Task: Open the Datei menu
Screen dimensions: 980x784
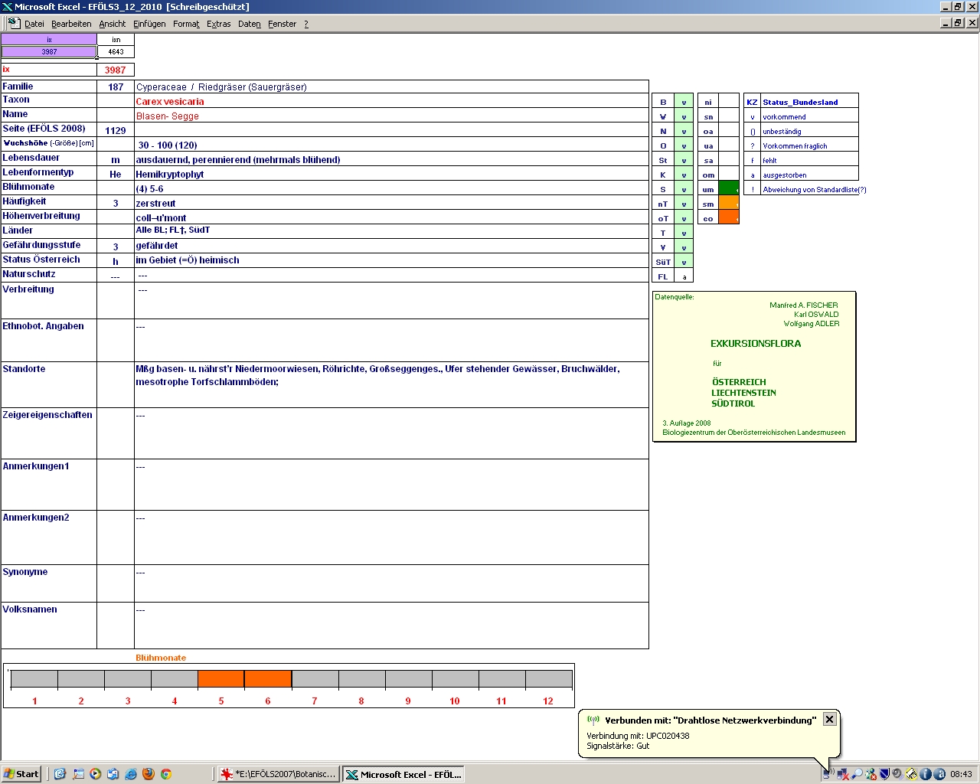Action: [34, 24]
